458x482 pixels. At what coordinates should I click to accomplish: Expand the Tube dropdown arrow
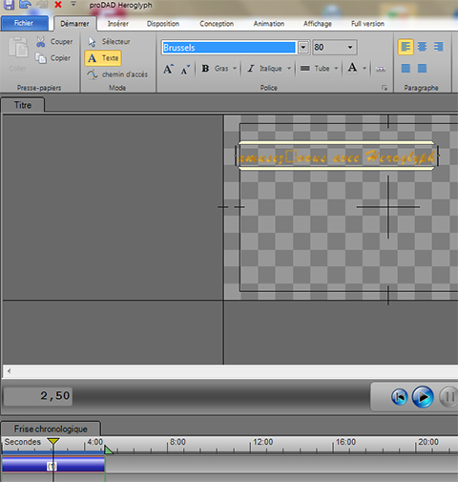coord(336,69)
